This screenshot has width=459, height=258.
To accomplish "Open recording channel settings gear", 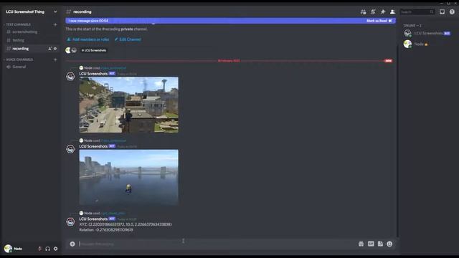I will coord(55,49).
